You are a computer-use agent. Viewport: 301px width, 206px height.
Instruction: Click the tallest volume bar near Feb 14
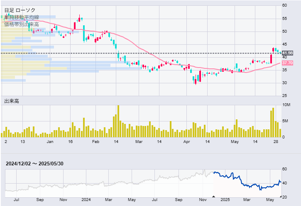pyautogui.click(x=118, y=121)
